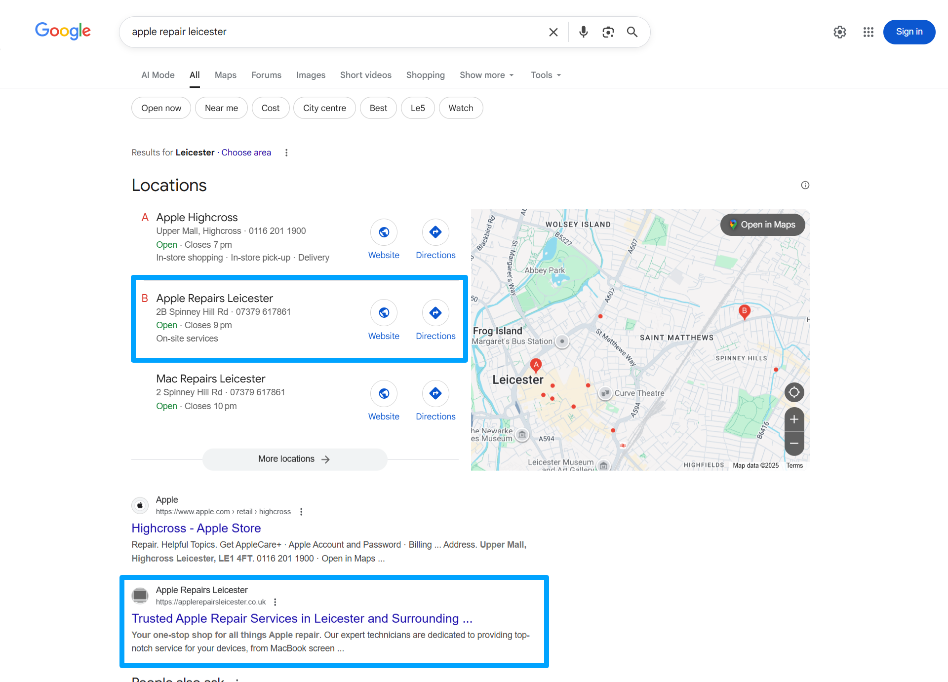Switch to the Maps tab
The width and height of the screenshot is (948, 682).
[225, 75]
